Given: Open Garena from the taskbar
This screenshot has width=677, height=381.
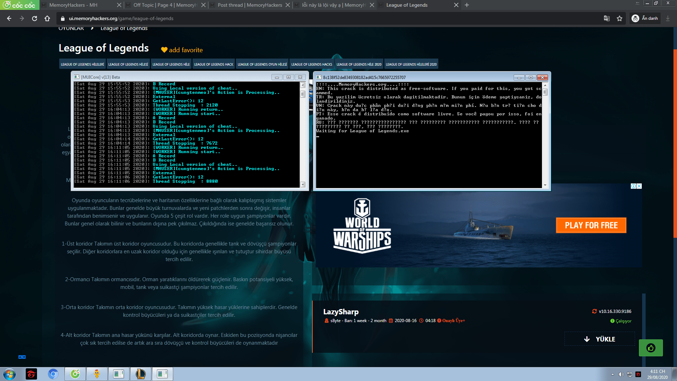Looking at the screenshot, I should pyautogui.click(x=31, y=374).
